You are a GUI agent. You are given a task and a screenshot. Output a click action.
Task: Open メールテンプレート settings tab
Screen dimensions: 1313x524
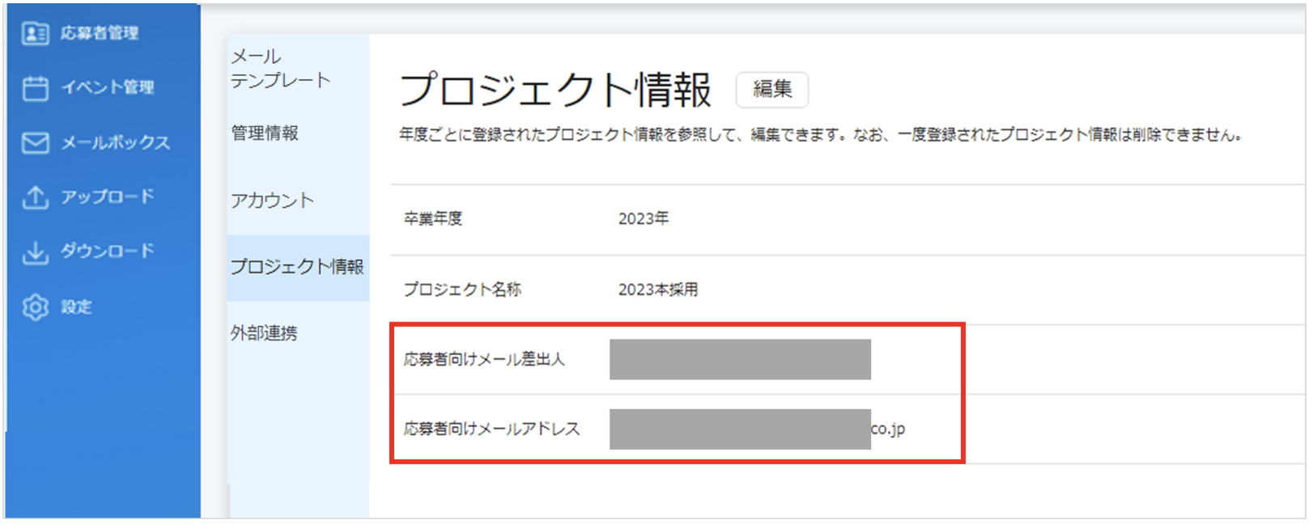281,69
